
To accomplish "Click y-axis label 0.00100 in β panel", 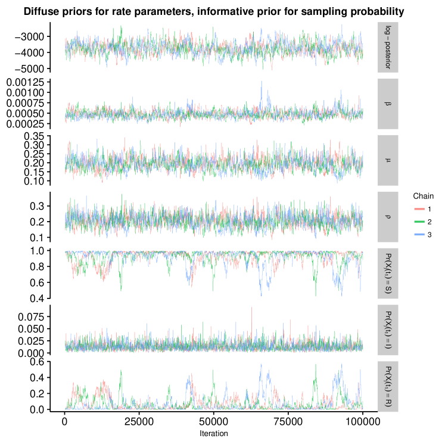I will [26, 92].
